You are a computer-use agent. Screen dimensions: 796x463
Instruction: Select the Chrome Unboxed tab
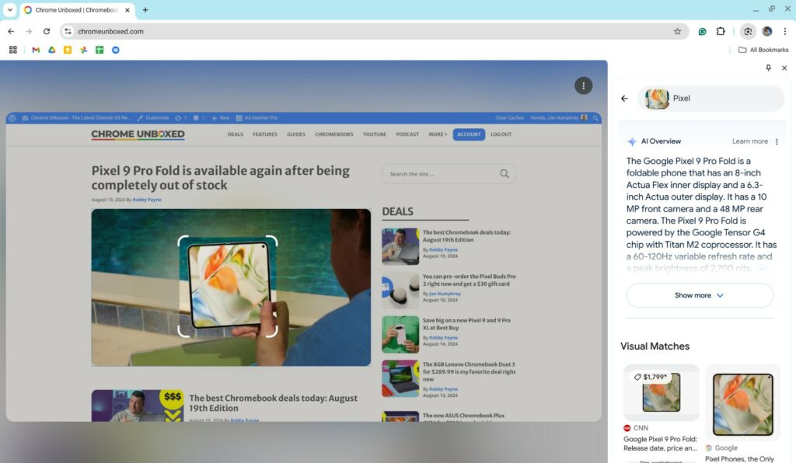coord(74,10)
